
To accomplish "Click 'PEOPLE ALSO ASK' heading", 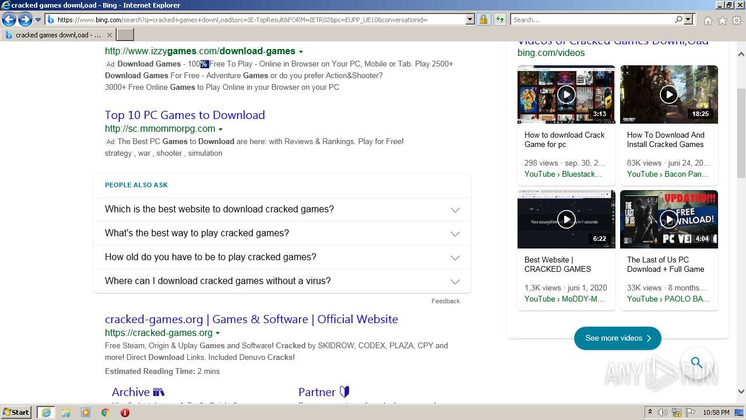I will pos(136,185).
